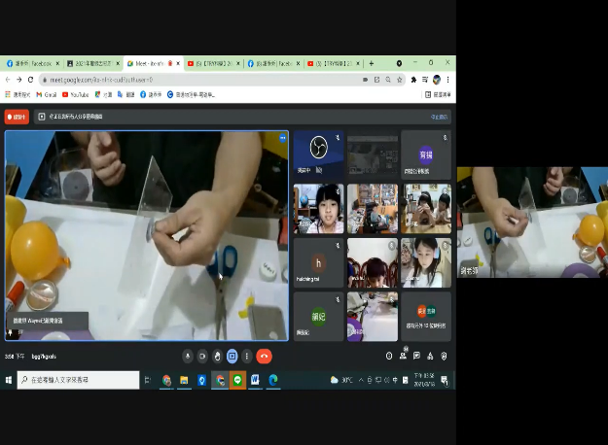Click the Windows taskbar search box
The height and width of the screenshot is (445, 608).
78,380
